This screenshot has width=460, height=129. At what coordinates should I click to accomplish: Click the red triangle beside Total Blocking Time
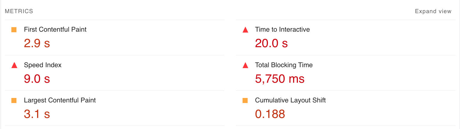245,65
